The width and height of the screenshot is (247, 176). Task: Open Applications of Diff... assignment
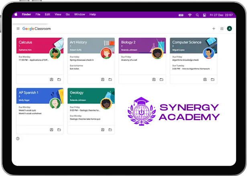(x=34, y=60)
